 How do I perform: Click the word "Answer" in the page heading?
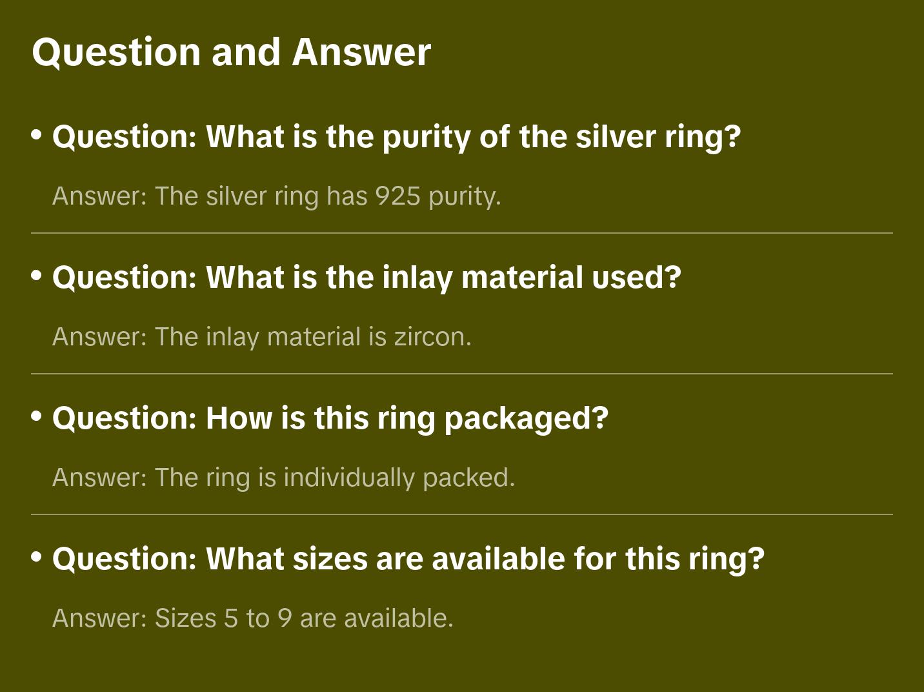click(x=361, y=52)
